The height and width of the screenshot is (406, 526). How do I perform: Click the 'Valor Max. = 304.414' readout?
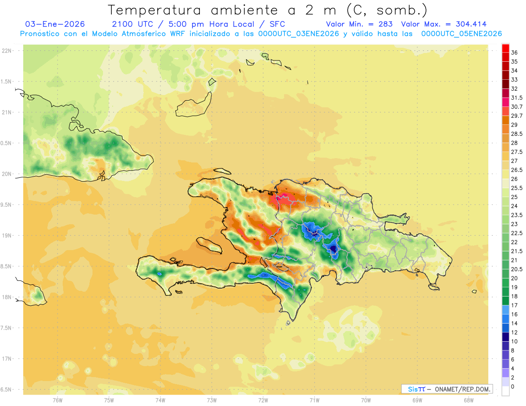pyautogui.click(x=444, y=24)
